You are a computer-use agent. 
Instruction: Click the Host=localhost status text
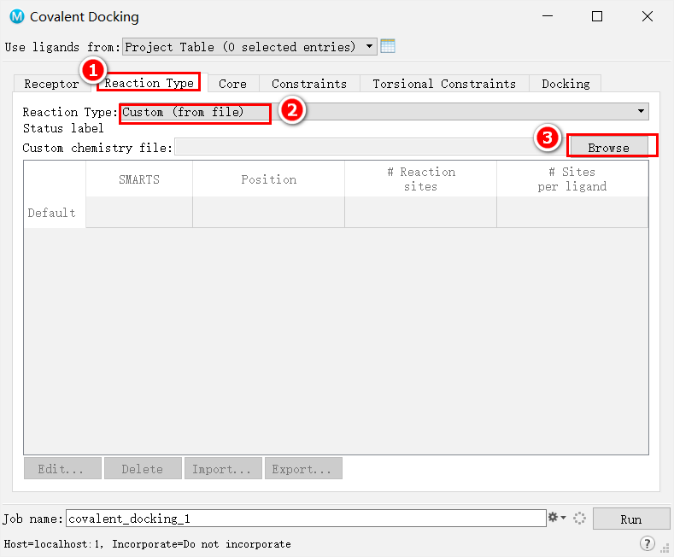tap(148, 543)
